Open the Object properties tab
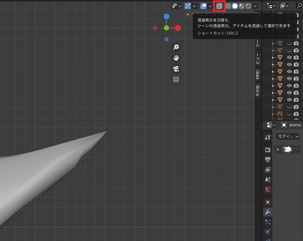The image size is (303, 241). 268,202
